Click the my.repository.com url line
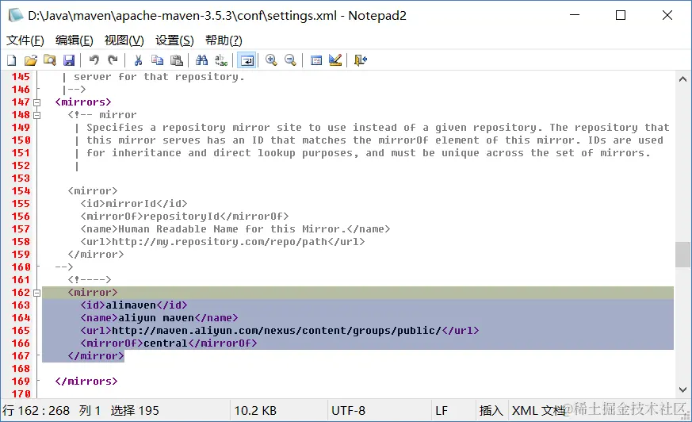 click(223, 242)
